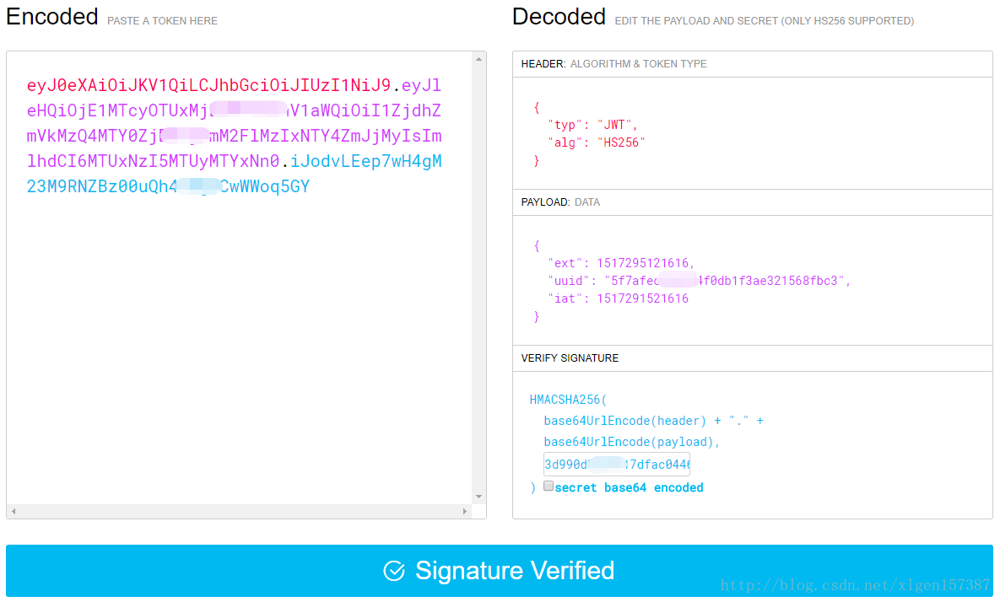Click the red header segment of the token
The image size is (1000, 602).
click(208, 86)
